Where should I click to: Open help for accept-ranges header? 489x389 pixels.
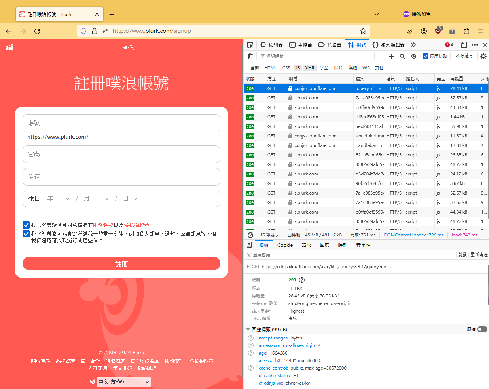pos(251,338)
